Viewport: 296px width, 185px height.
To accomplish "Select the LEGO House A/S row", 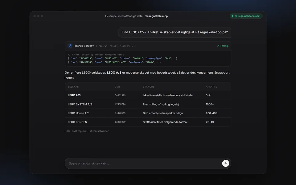I will pyautogui.click(x=148, y=113).
